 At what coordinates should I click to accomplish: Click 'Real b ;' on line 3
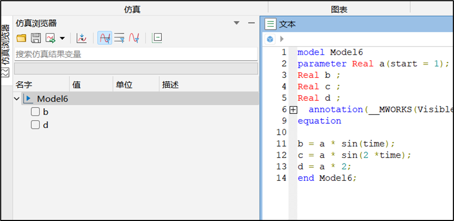319,75
